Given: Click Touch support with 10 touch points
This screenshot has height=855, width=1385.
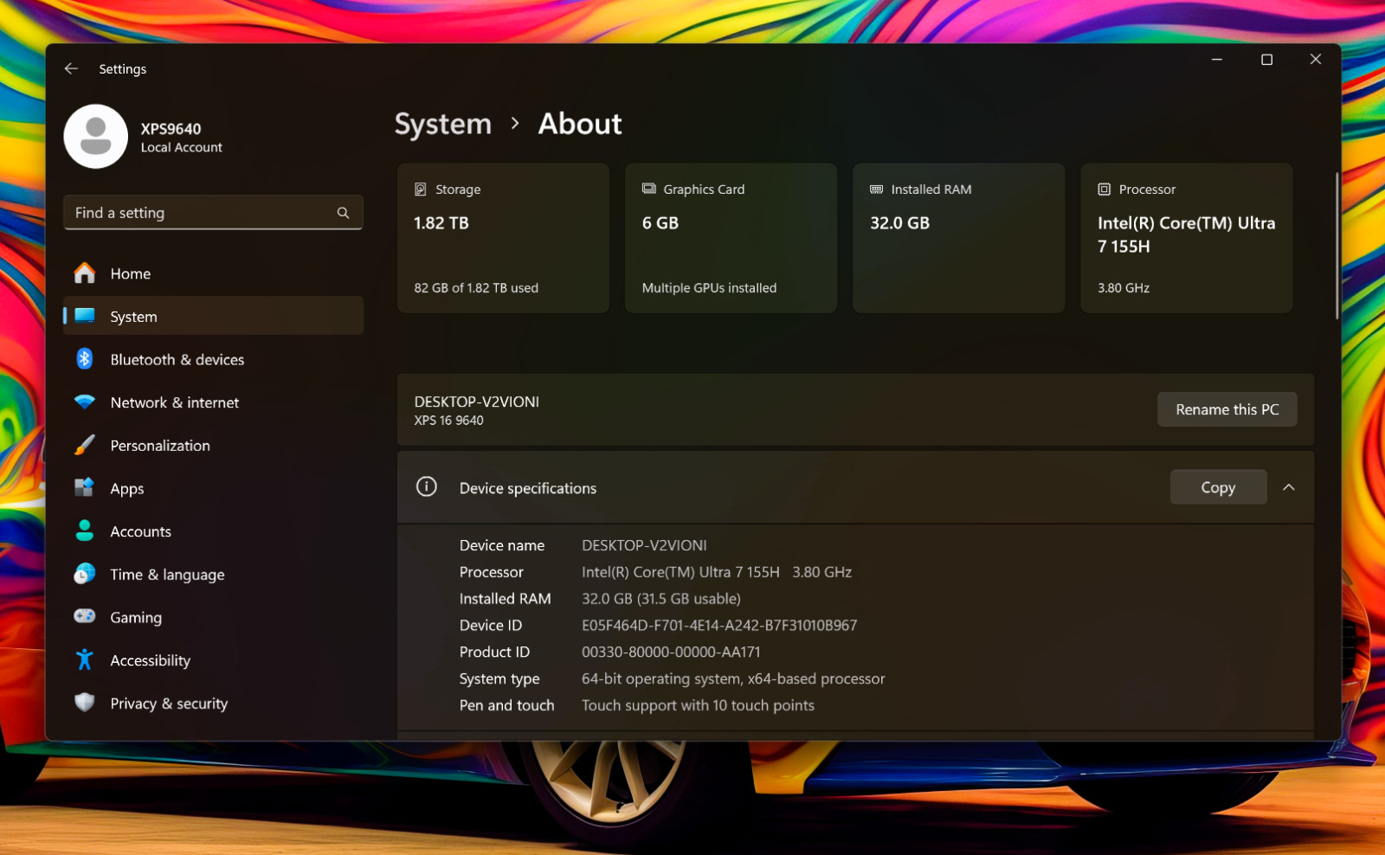Looking at the screenshot, I should (698, 705).
